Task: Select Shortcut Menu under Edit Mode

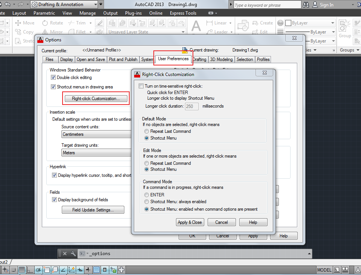Action: (147, 169)
